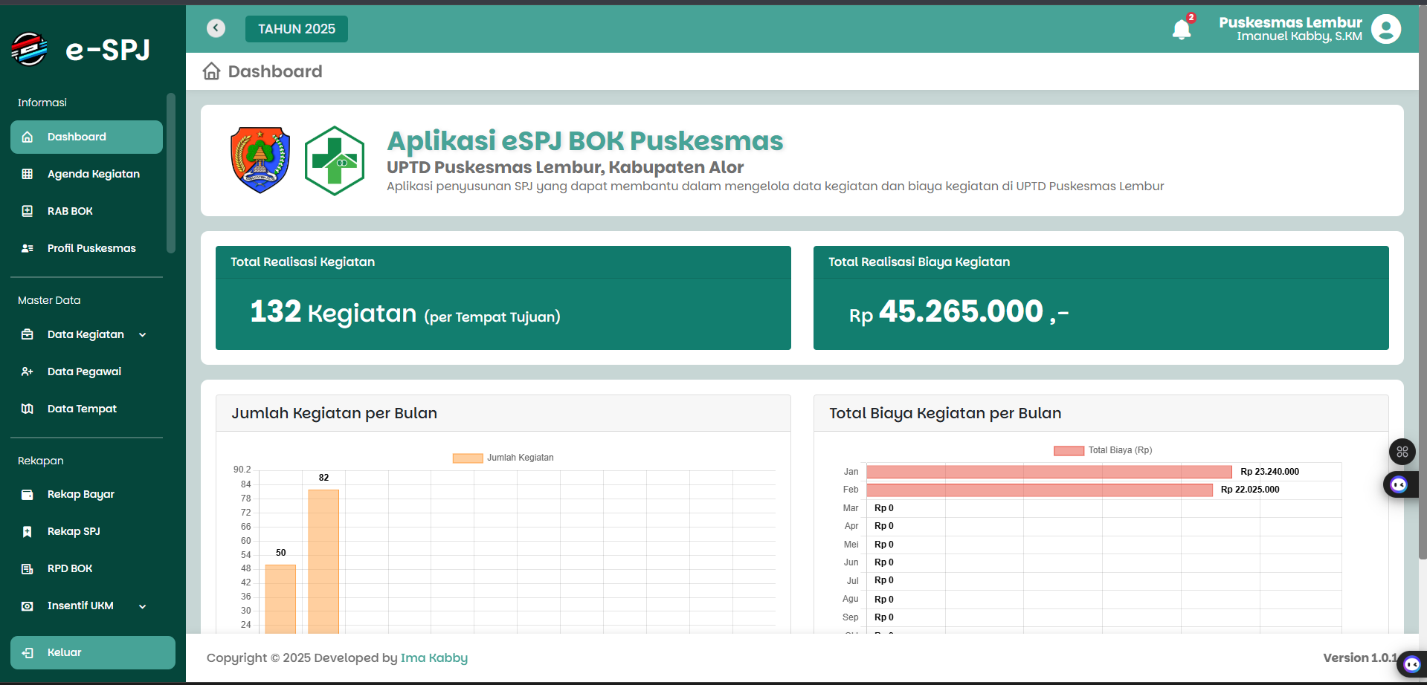Click the Rekap SPJ bookmark icon

point(28,532)
